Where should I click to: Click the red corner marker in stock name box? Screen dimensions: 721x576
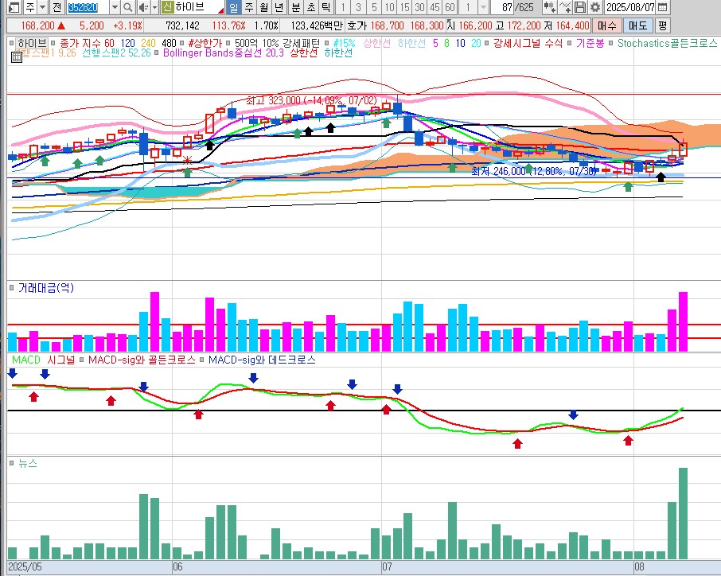[222, 10]
